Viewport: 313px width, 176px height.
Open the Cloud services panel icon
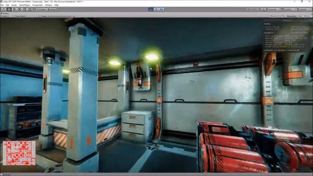(264, 9)
